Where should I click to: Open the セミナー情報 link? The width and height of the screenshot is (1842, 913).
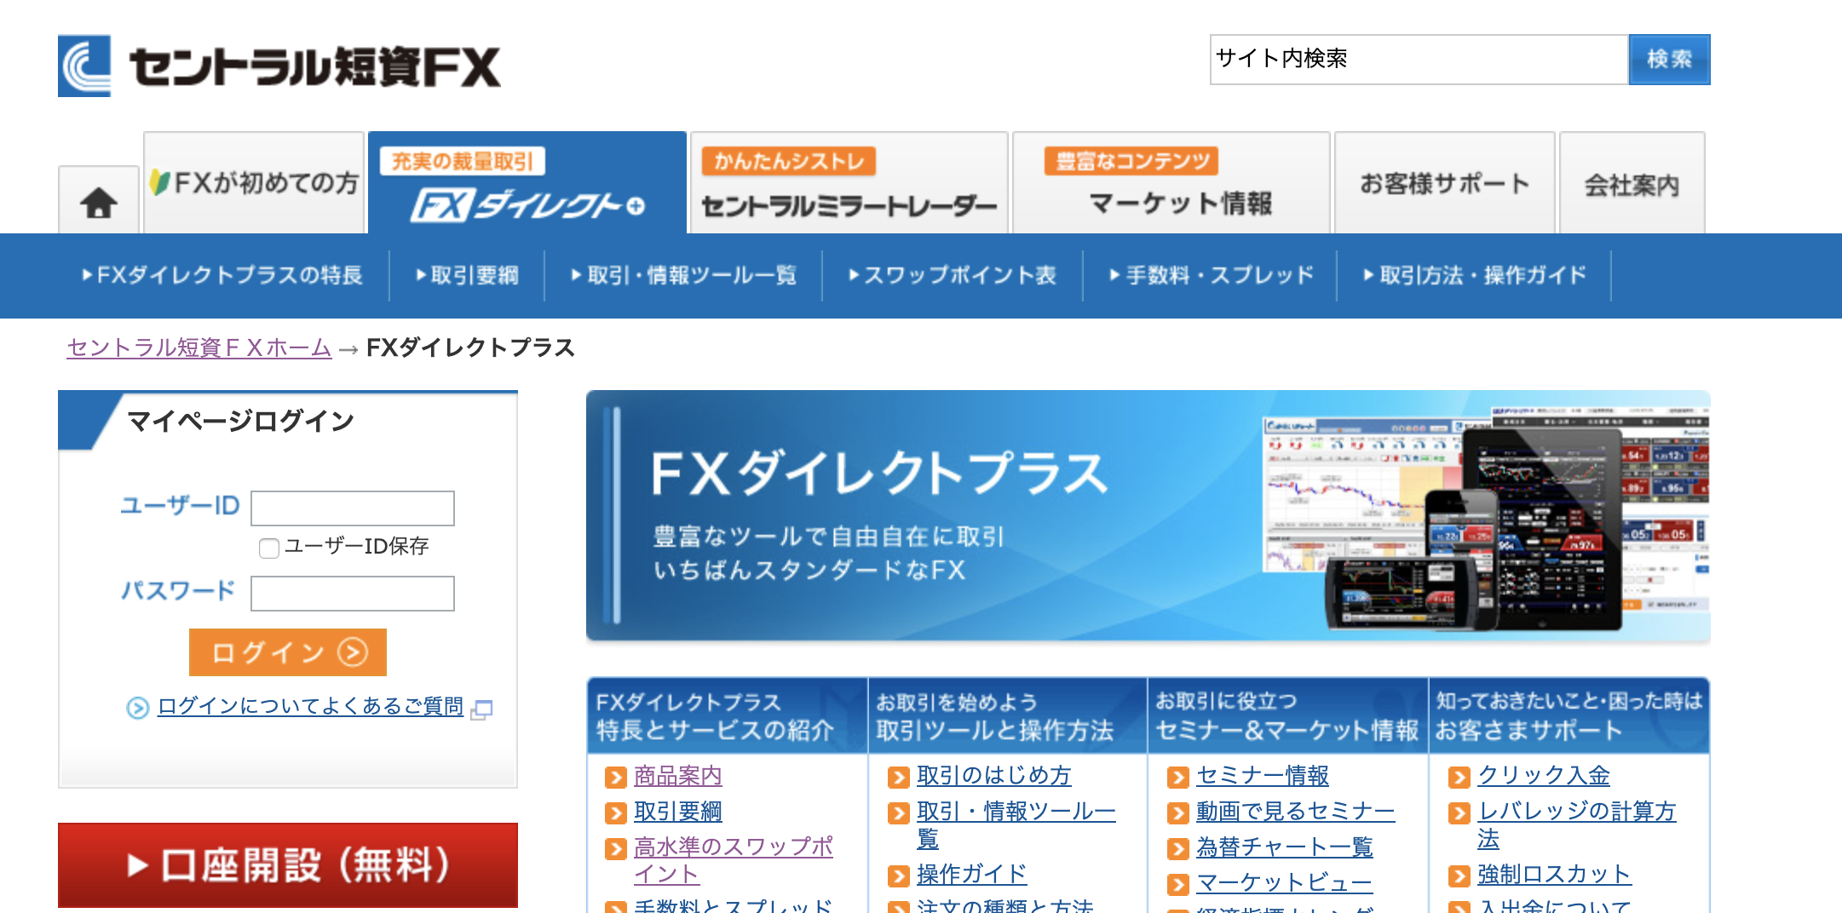click(x=1263, y=776)
